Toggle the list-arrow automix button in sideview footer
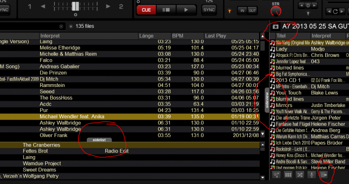This screenshot has width=349, height=184. [x=323, y=175]
